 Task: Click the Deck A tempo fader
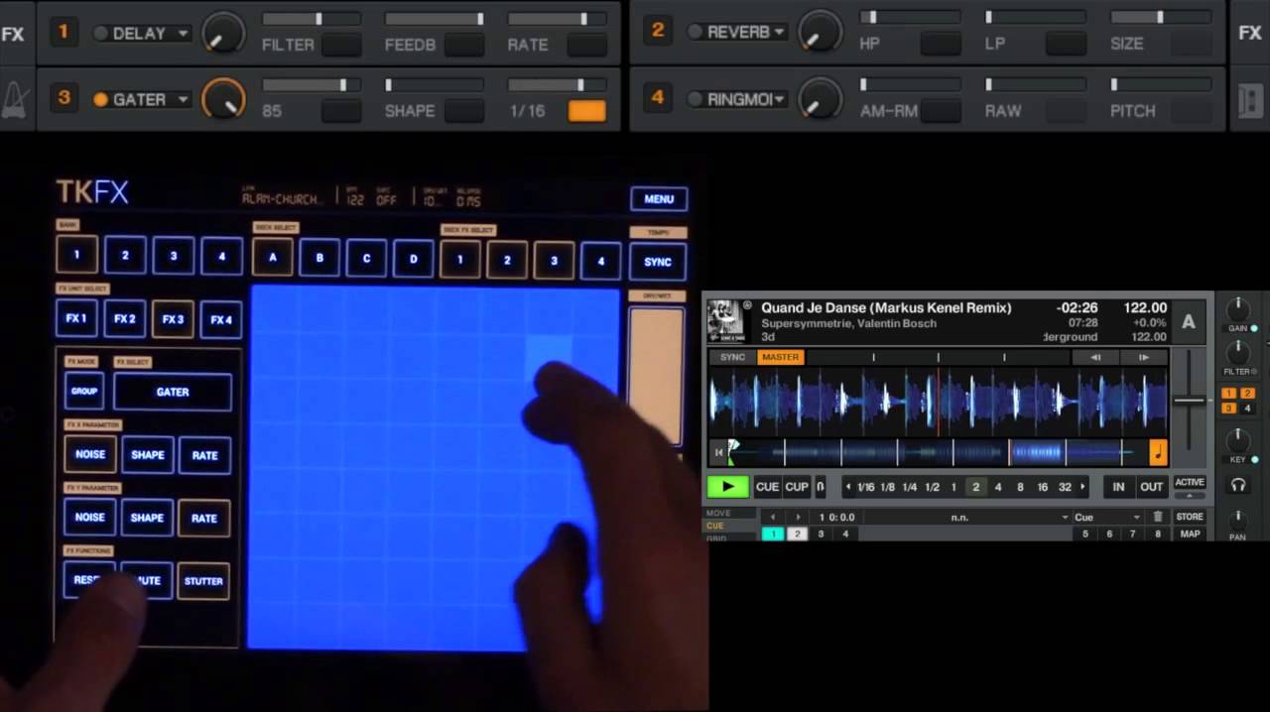[1188, 401]
